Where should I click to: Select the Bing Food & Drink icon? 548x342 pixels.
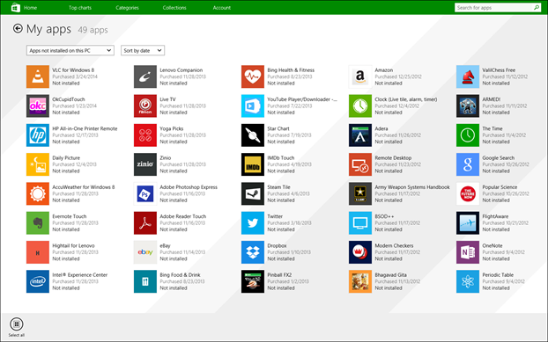(145, 281)
